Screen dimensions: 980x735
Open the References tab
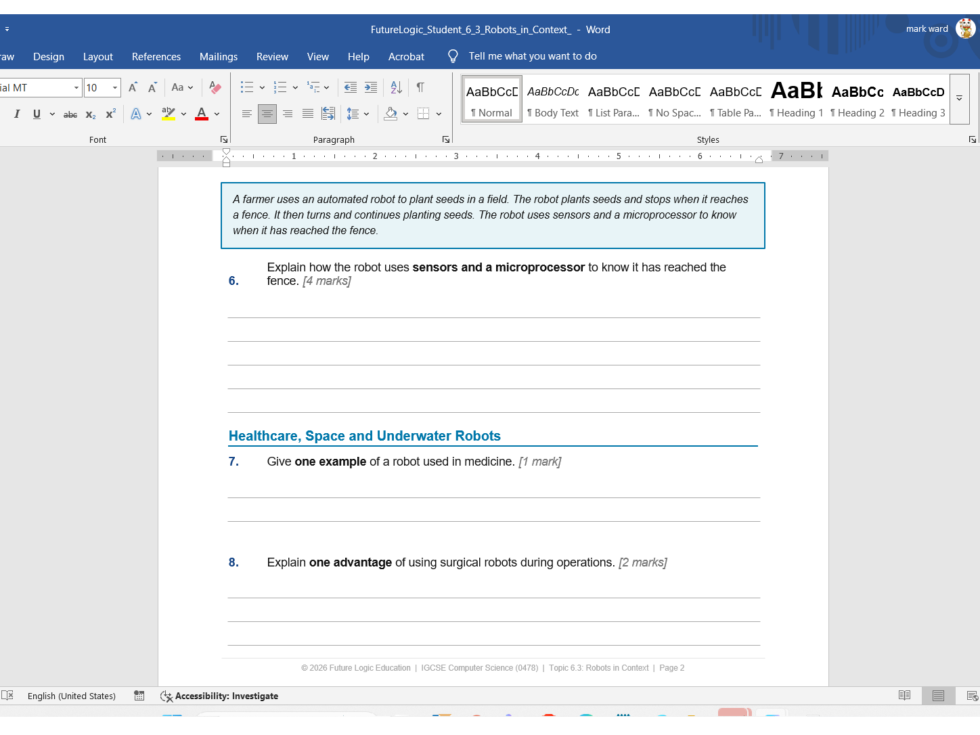tap(156, 57)
